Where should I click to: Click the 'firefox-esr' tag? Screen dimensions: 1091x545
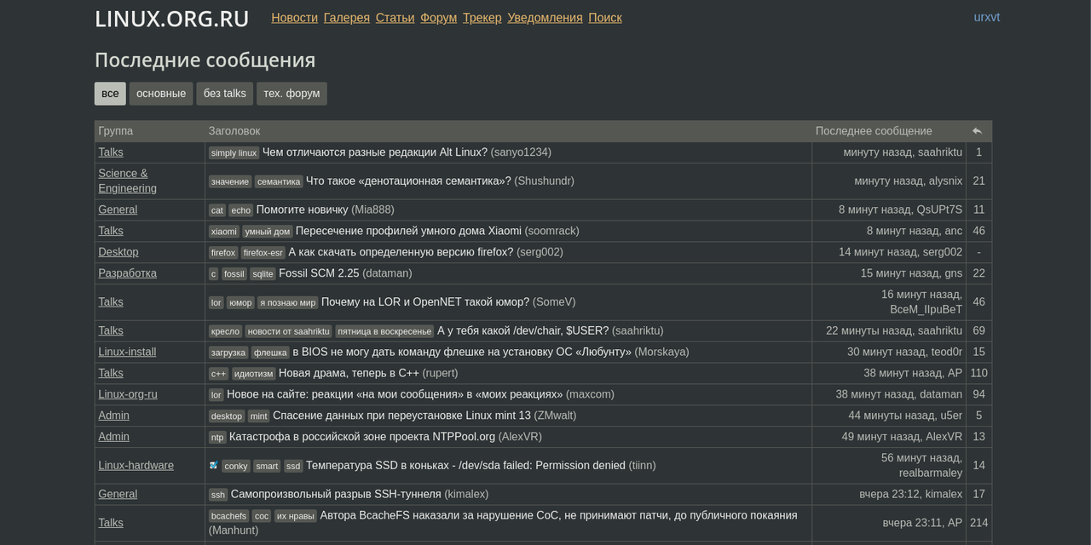point(263,253)
